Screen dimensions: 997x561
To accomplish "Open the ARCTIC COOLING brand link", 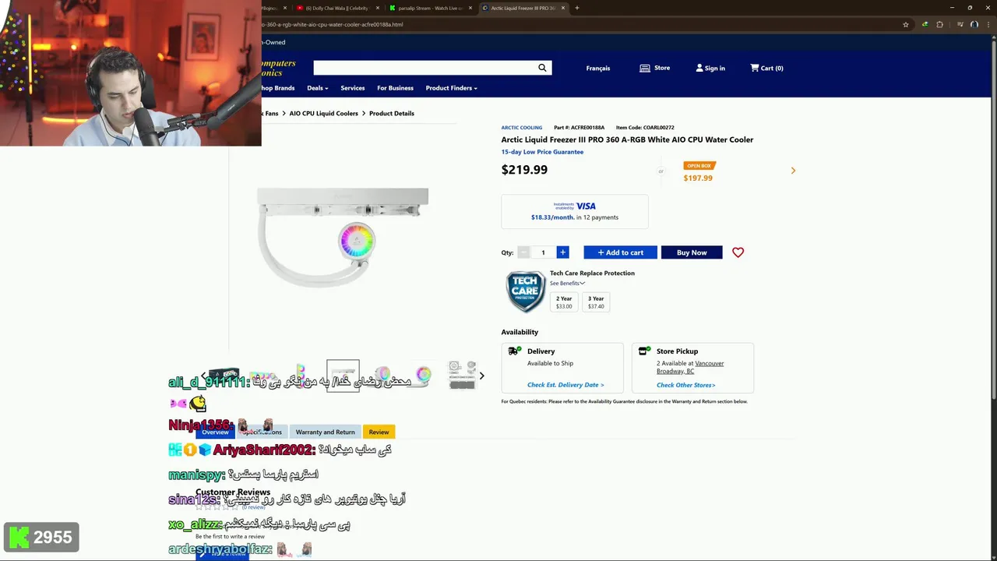I will 521,127.
